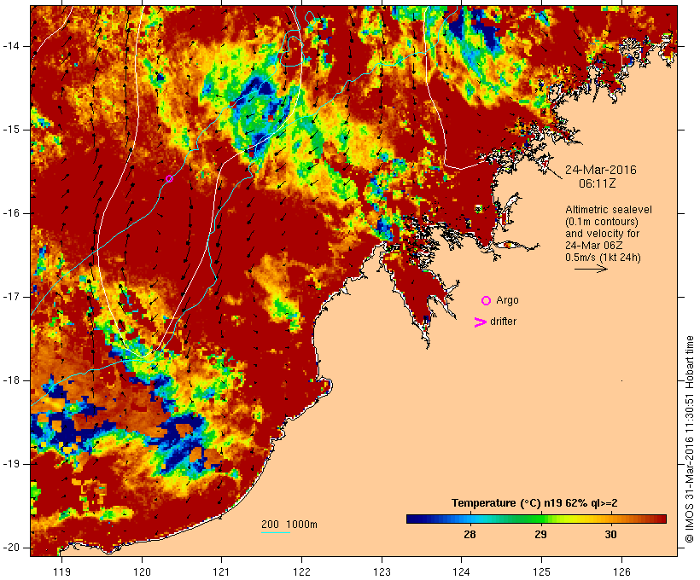700x580 pixels.
Task: Click the Argo legend label
Action: click(508, 300)
